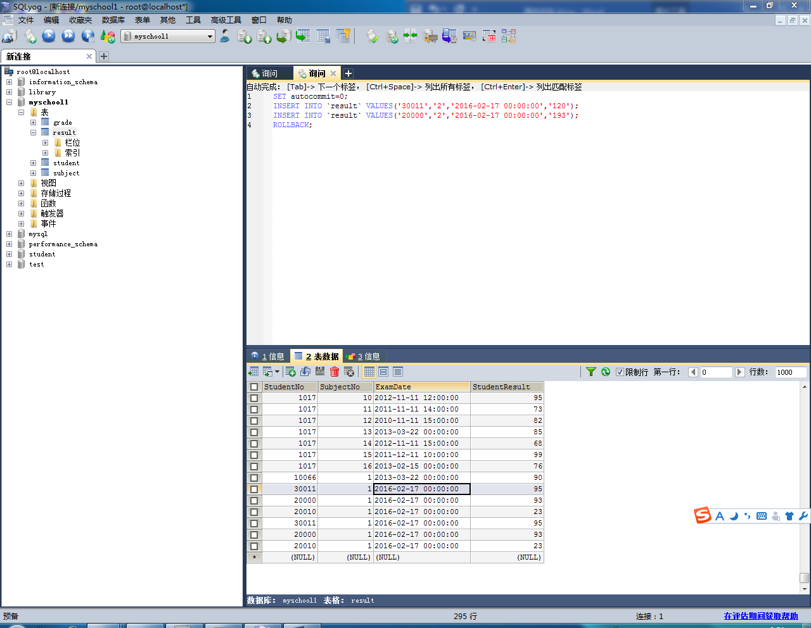Viewport: 811px width, 628px height.
Task: Click the green filter funnel icon
Action: [591, 372]
